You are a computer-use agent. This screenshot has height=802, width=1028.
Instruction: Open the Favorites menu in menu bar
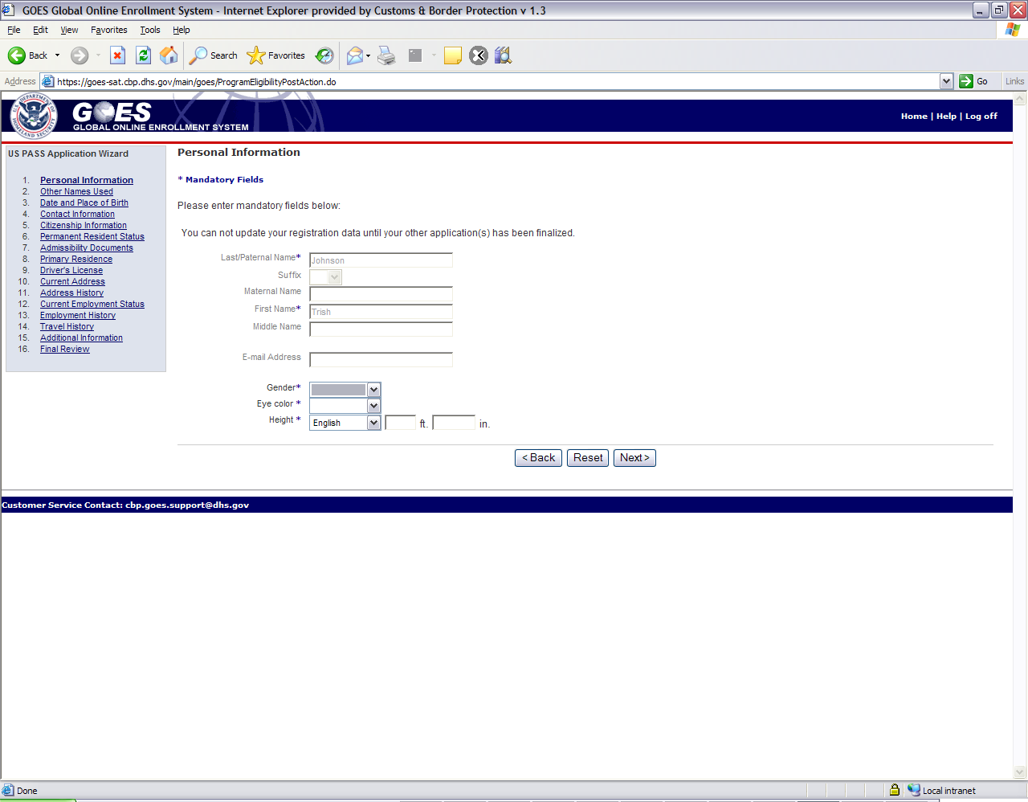[108, 30]
